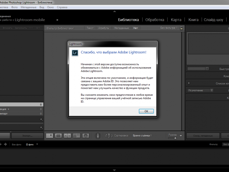Screen dimensions: 229x172
Task: Open the Окно menu
Action: [x=50, y=7]
